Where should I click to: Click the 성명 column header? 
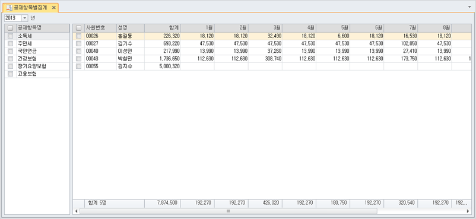click(x=130, y=28)
